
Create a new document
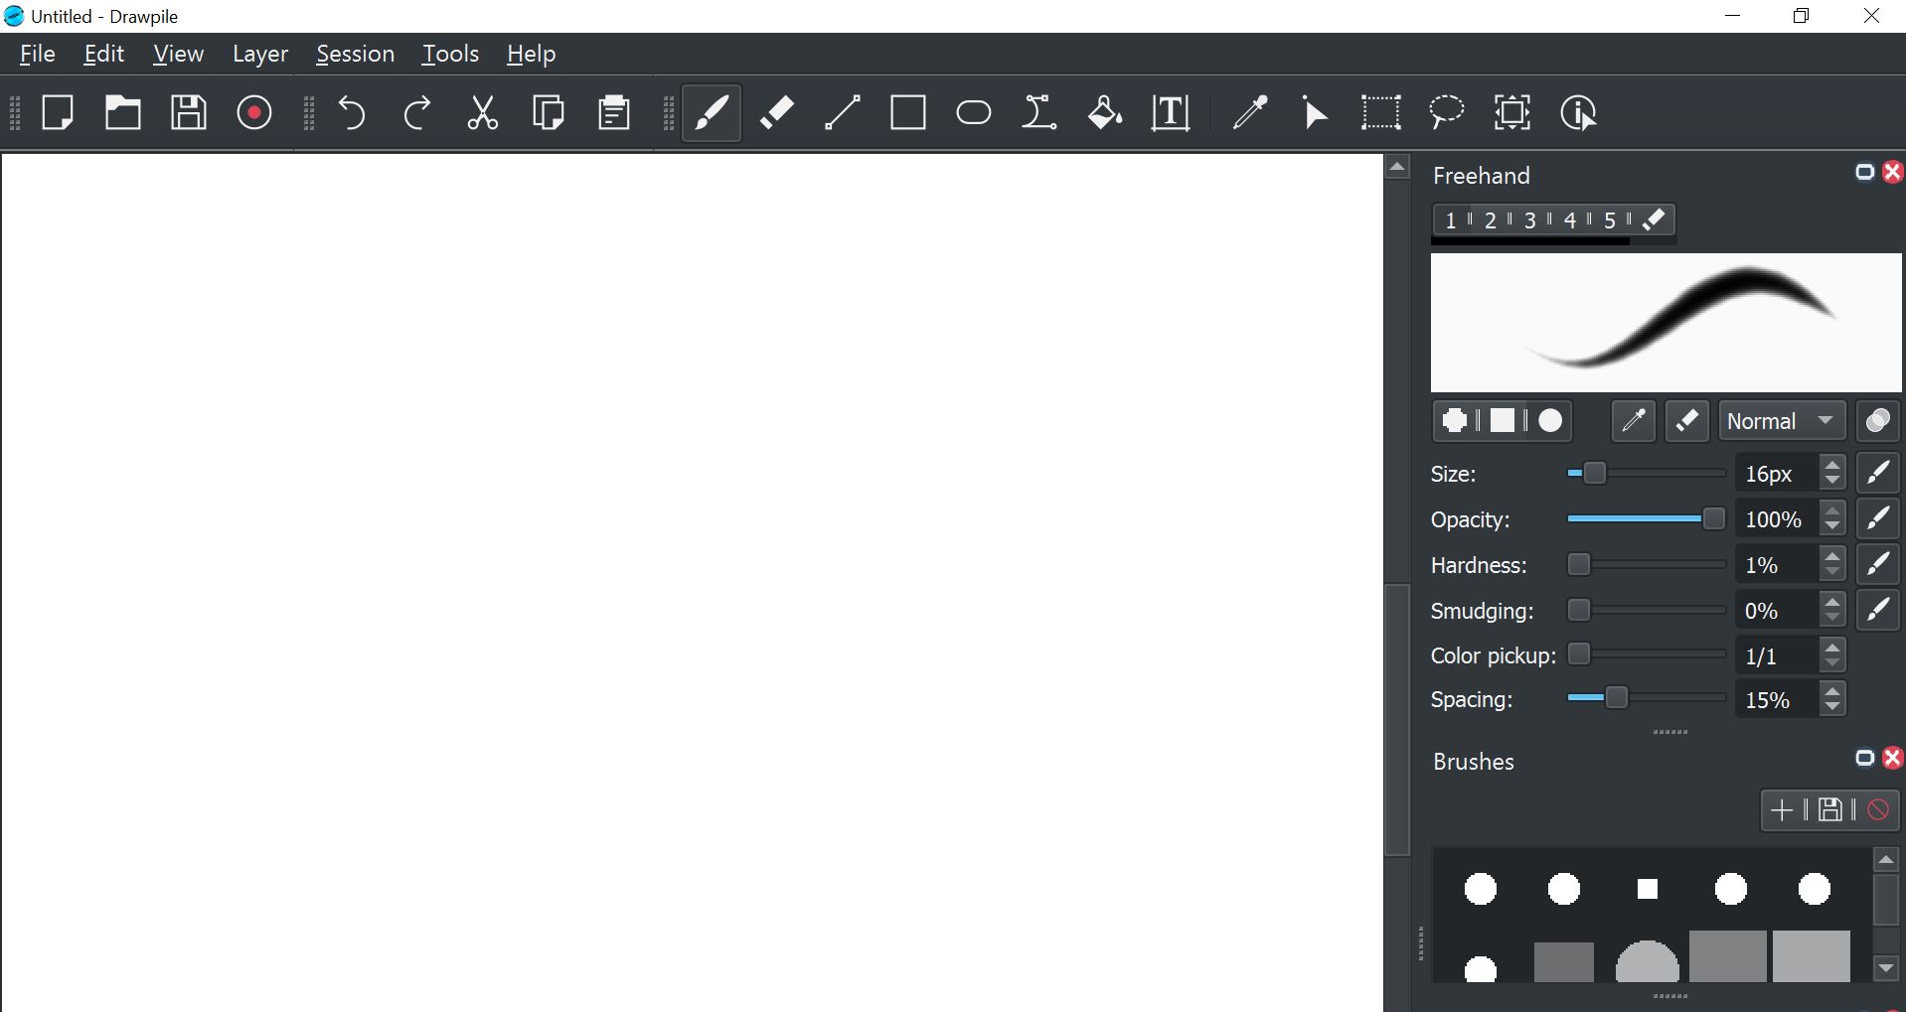point(58,113)
